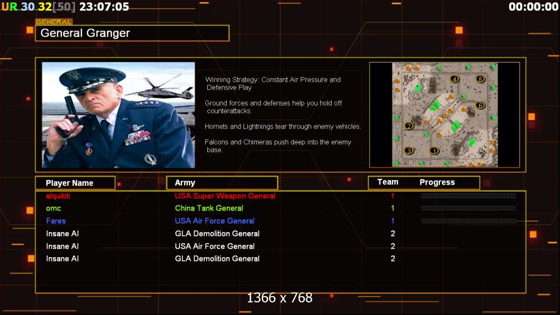
Task: Click alquibti's loading progress bar
Action: tap(468, 195)
